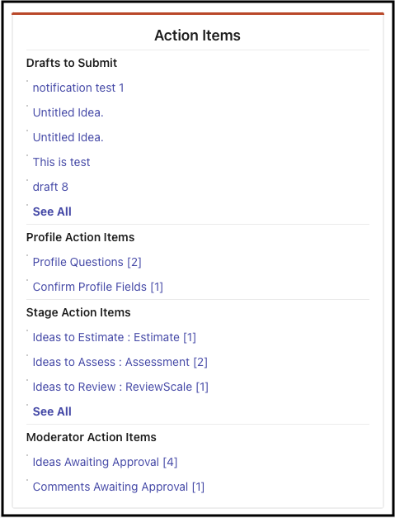
Task: Click the Drafts to Submit heading
Action: point(72,63)
